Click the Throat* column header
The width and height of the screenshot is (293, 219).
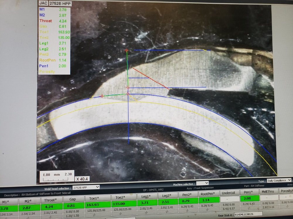click(x=51, y=200)
